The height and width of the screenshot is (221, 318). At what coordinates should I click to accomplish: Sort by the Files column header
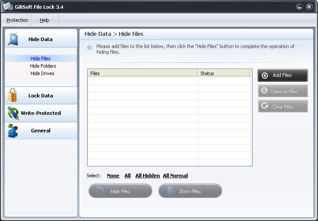click(143, 73)
